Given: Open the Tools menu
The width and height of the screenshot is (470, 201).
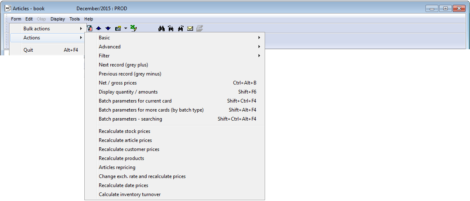Looking at the screenshot, I should tap(74, 19).
